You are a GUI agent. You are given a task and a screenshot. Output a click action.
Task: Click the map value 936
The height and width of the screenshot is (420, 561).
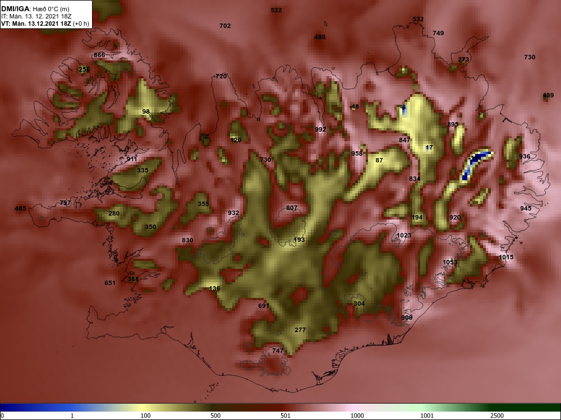525,156
